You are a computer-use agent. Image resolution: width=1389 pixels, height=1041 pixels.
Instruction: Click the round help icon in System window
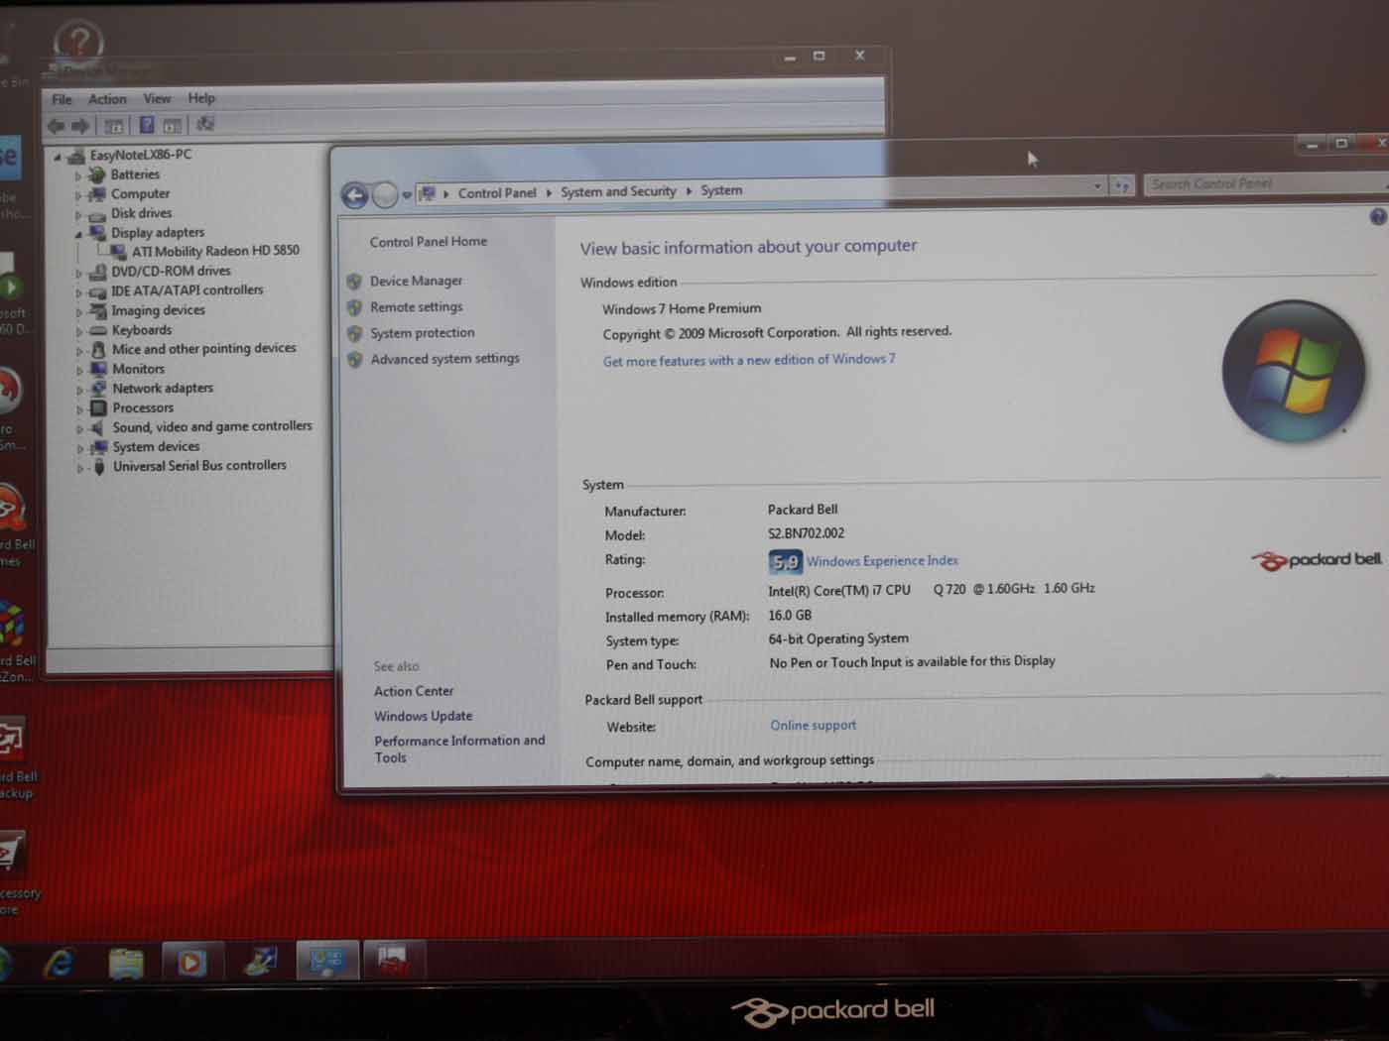tap(1378, 216)
